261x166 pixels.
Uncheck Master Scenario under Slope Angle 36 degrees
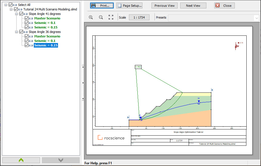tap(26, 36)
